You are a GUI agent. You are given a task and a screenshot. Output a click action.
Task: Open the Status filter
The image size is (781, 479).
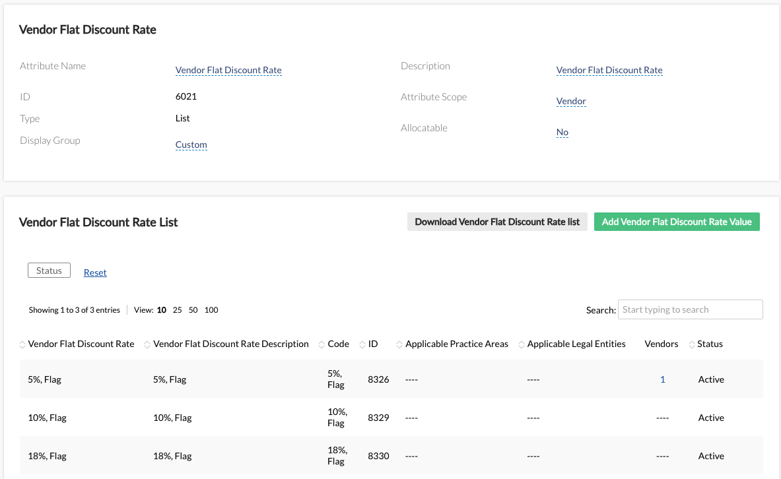tap(49, 271)
